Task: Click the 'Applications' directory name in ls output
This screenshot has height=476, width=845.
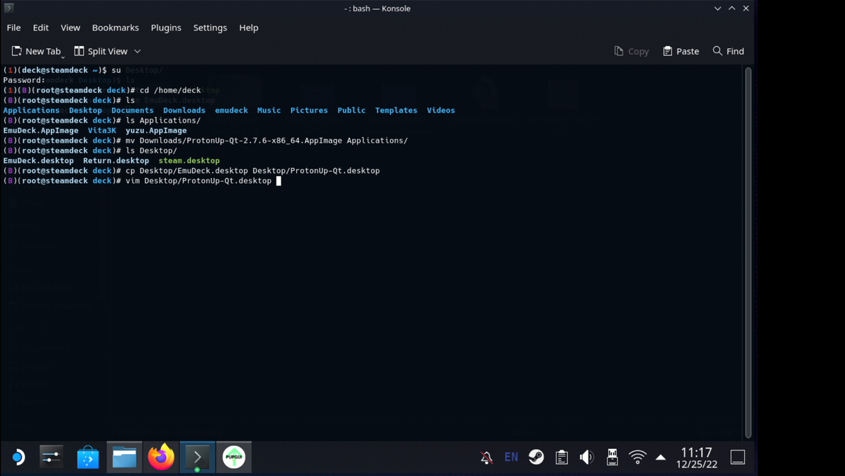Action: click(x=31, y=110)
